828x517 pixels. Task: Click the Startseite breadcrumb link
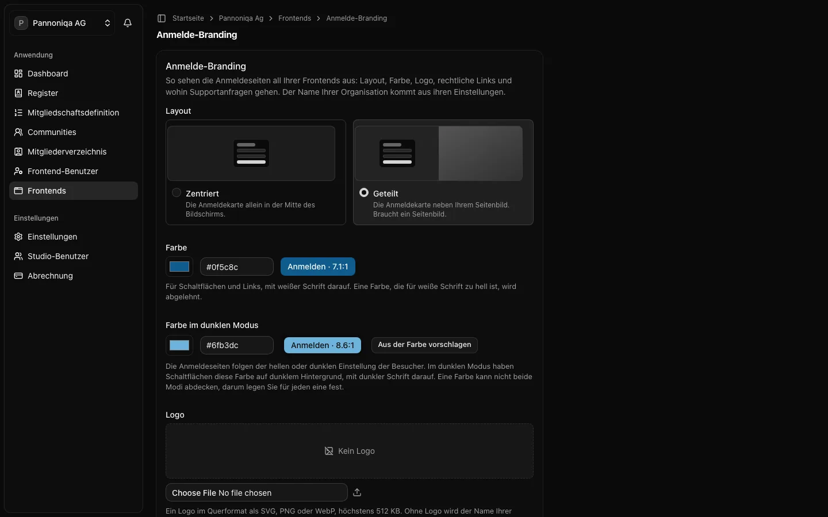click(x=188, y=18)
